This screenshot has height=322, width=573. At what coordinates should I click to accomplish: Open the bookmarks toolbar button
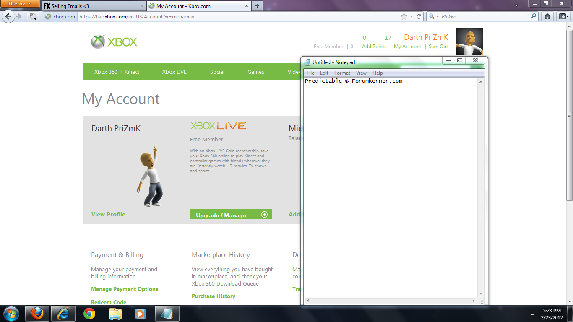click(563, 16)
